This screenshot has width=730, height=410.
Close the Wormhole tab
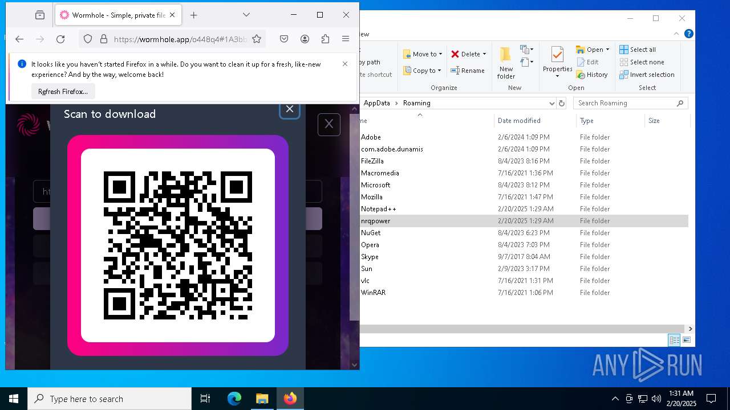click(x=173, y=15)
